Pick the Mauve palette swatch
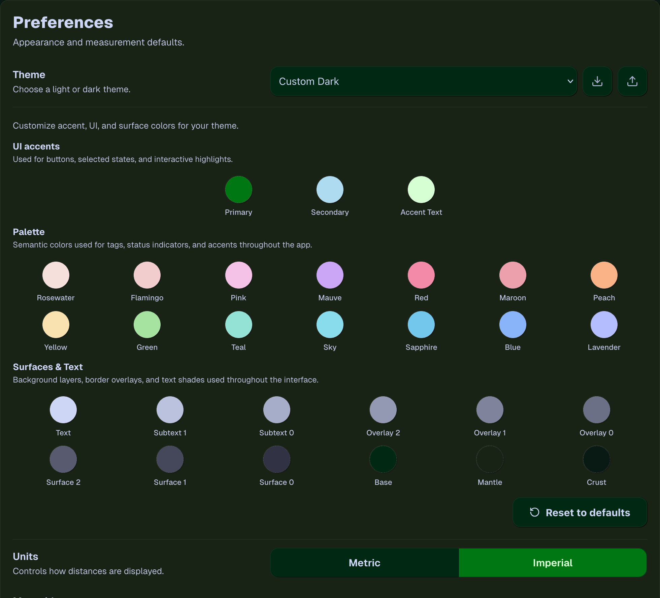 [x=330, y=275]
